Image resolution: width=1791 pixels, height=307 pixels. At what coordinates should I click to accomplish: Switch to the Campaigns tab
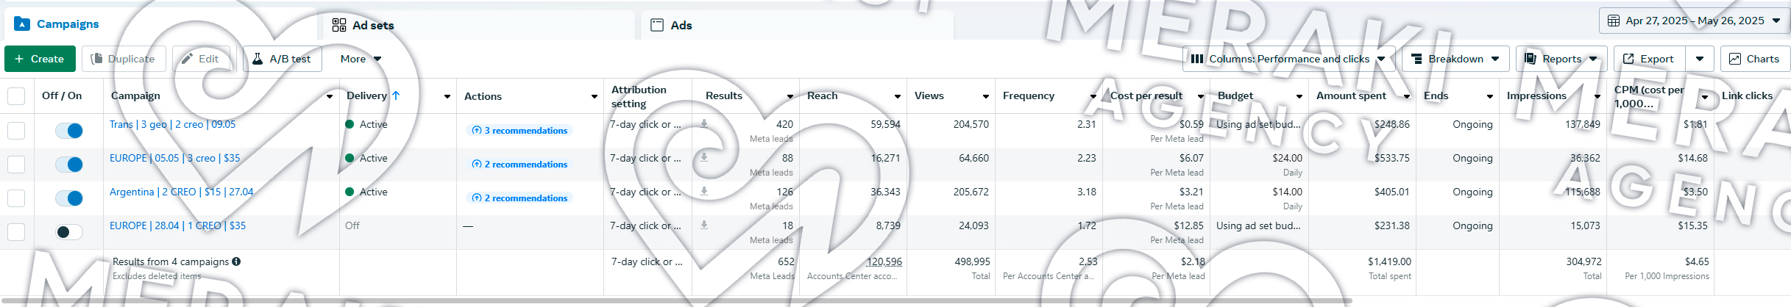coord(160,24)
